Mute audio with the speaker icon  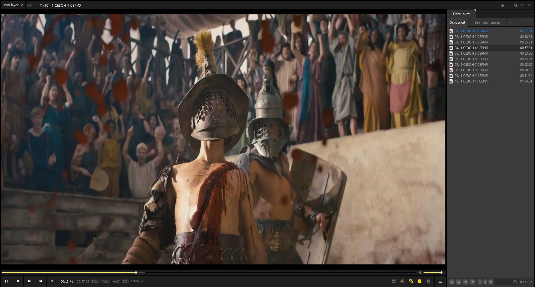point(420,273)
